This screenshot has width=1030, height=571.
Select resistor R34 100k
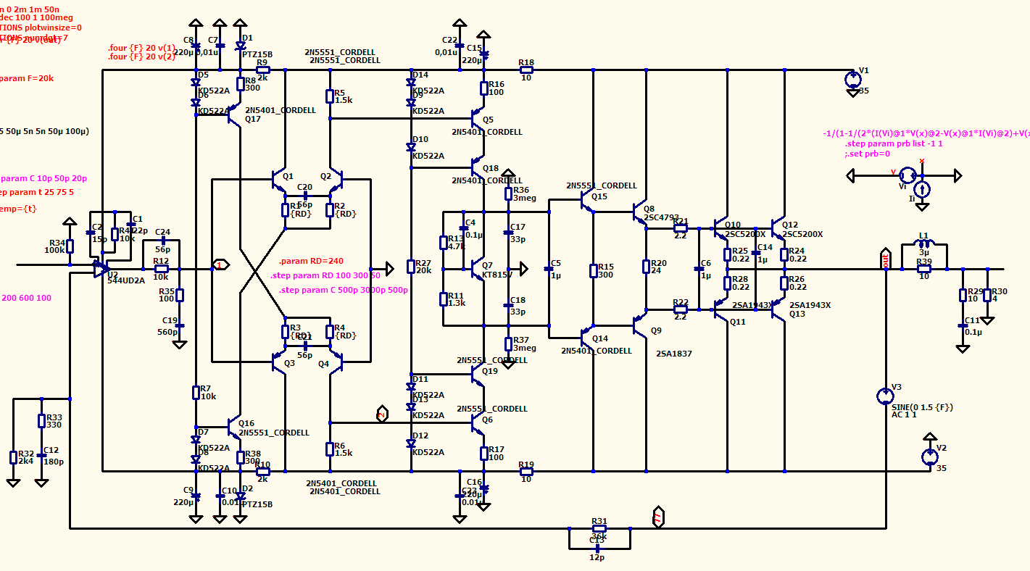(70, 247)
